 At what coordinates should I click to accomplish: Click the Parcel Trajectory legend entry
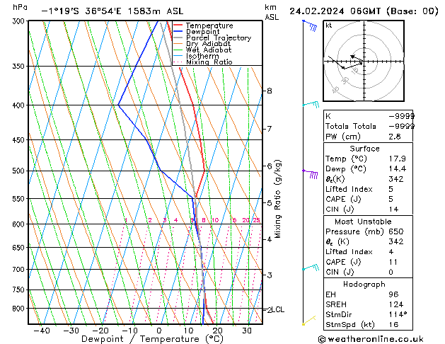tap(218, 38)
